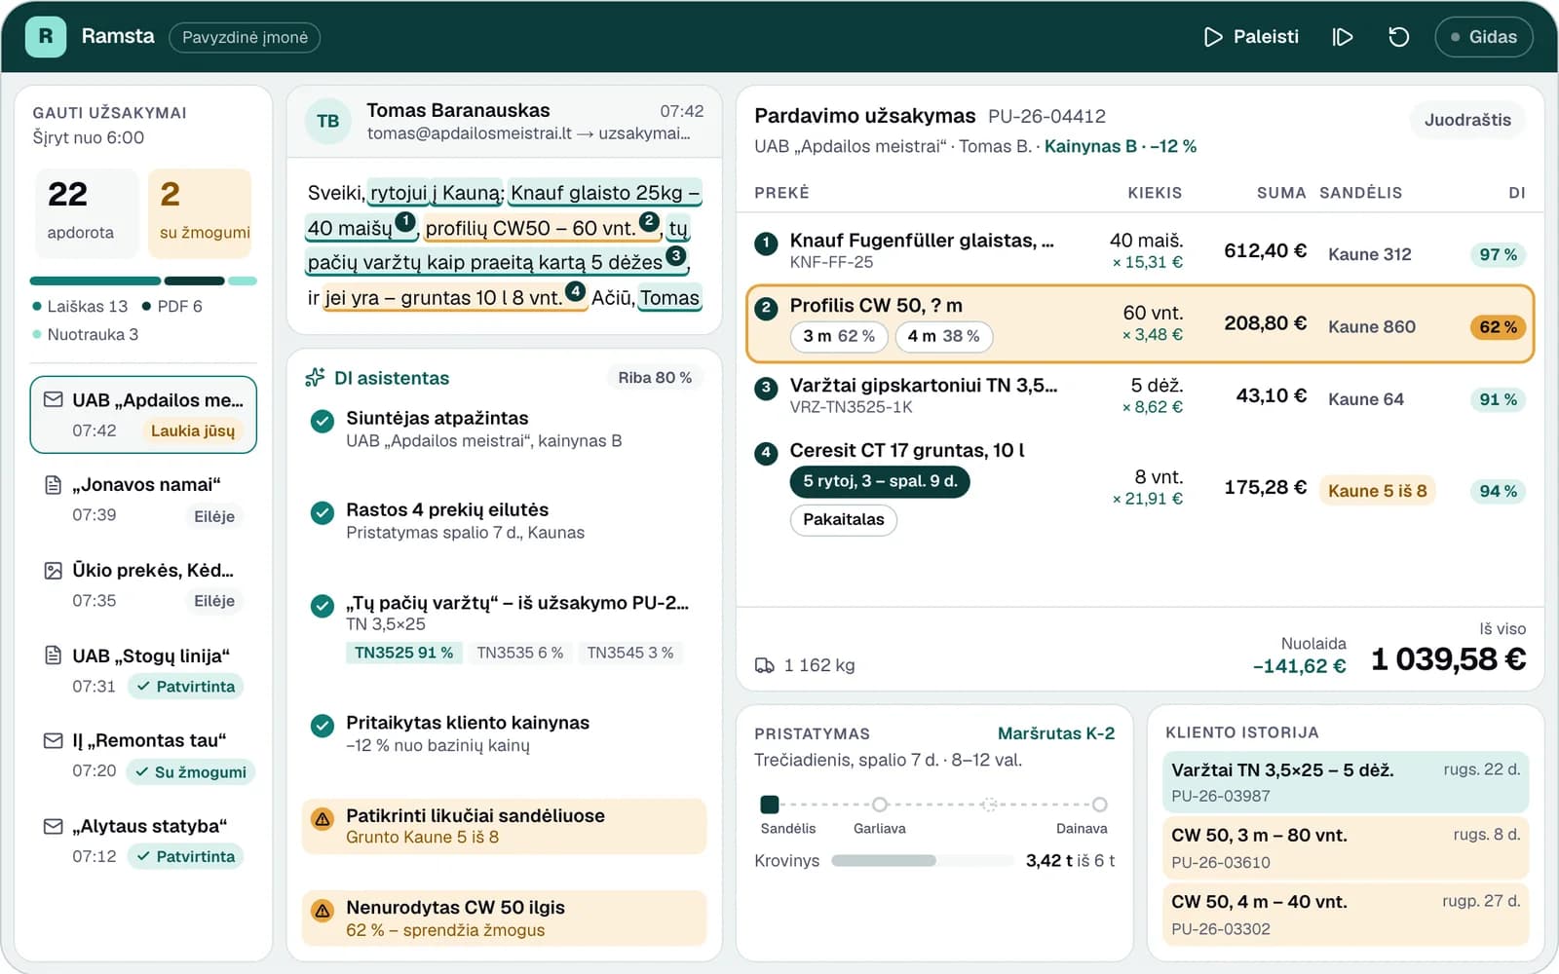Click the image icon beside Ūkio prekės
The width and height of the screenshot is (1559, 974).
54,571
